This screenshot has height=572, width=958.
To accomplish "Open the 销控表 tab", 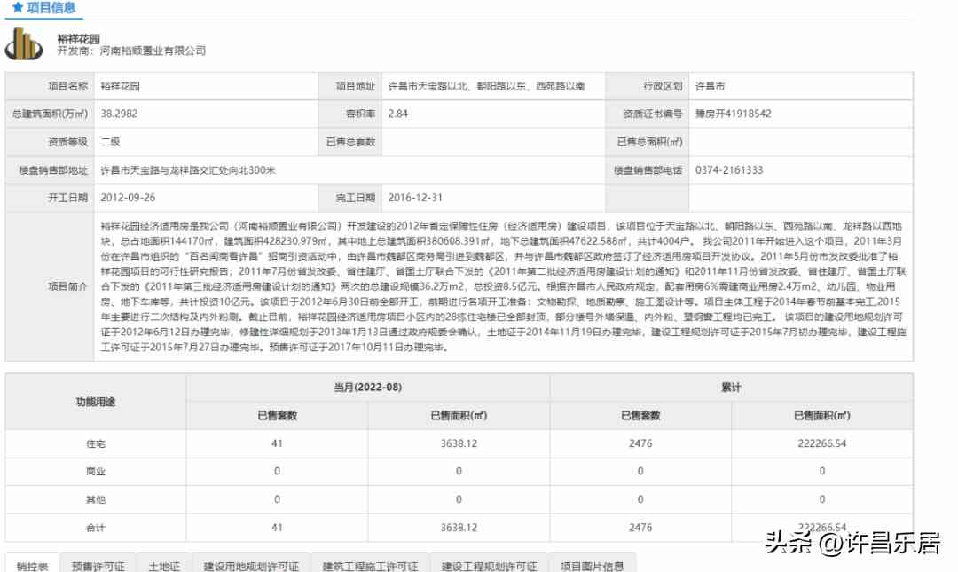I will (x=33, y=565).
